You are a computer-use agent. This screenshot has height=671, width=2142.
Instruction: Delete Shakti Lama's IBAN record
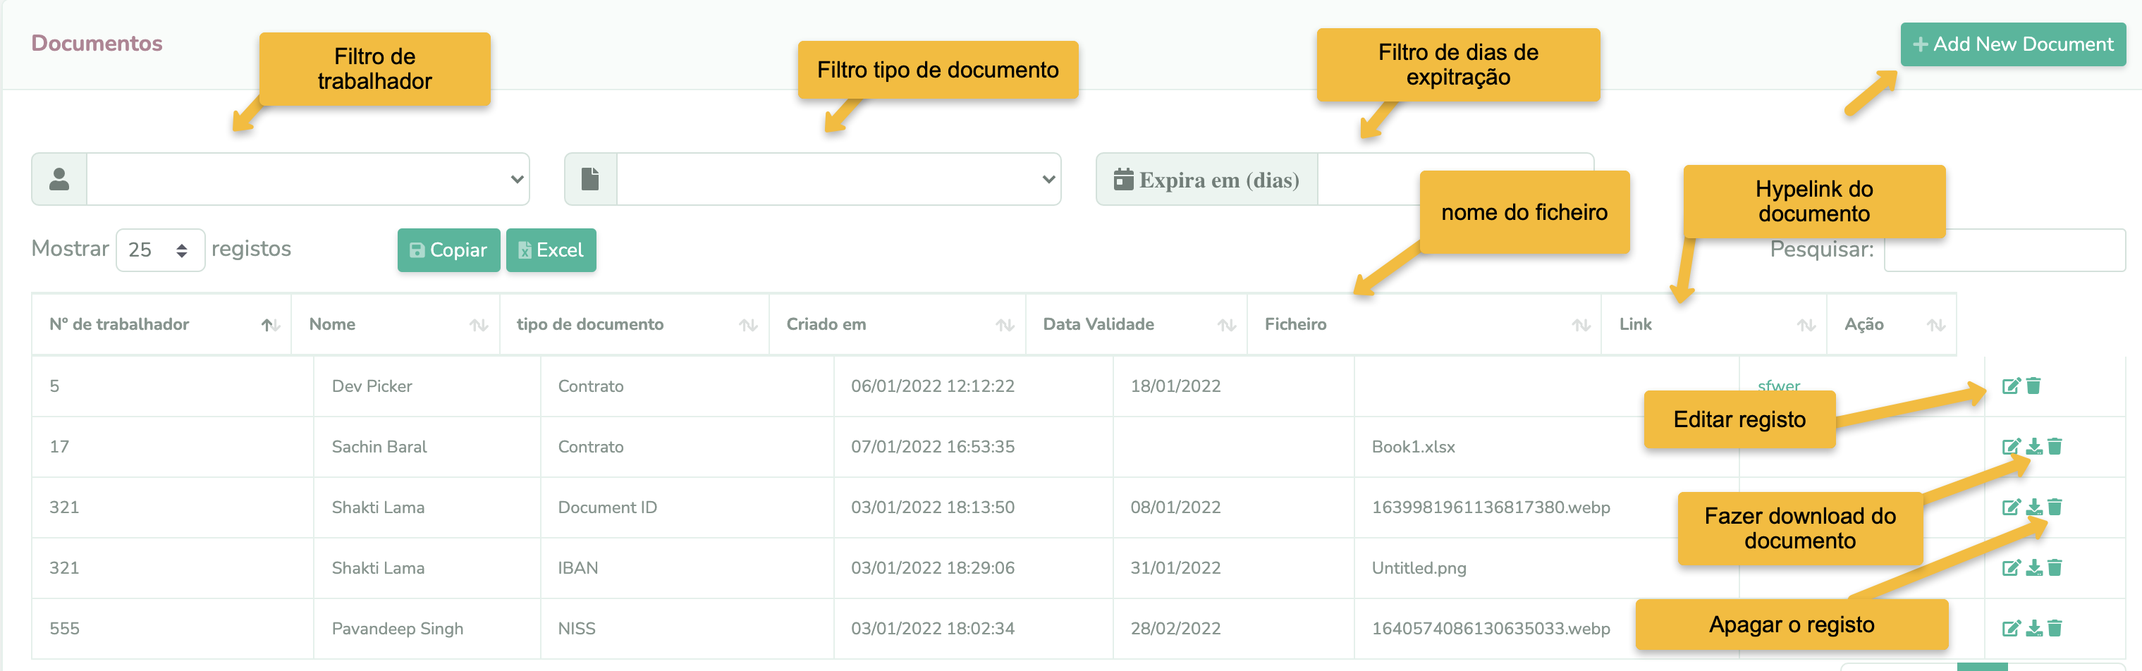pyautogui.click(x=2055, y=568)
